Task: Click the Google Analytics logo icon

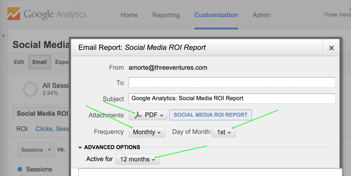Action: pos(14,14)
